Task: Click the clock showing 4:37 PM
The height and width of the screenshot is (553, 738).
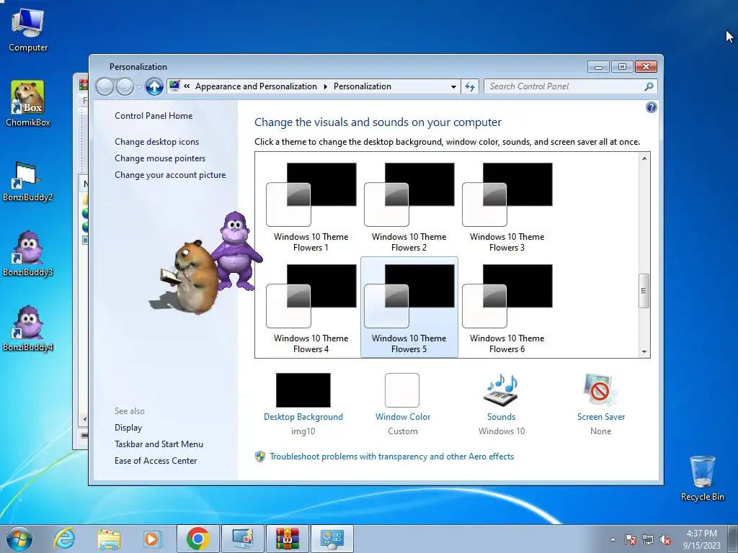Action: point(701,539)
